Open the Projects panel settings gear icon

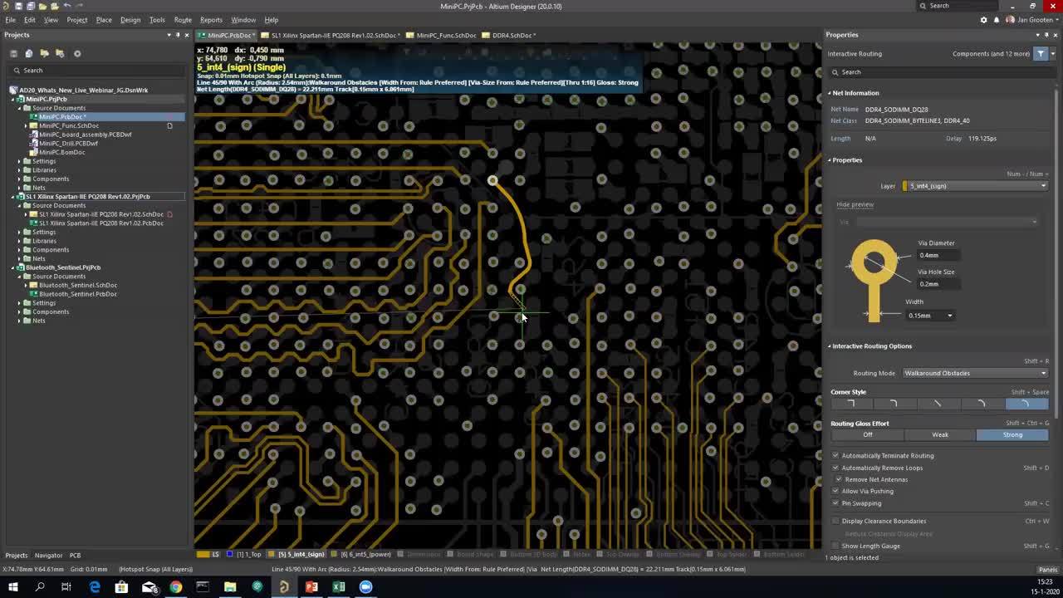pyautogui.click(x=77, y=53)
